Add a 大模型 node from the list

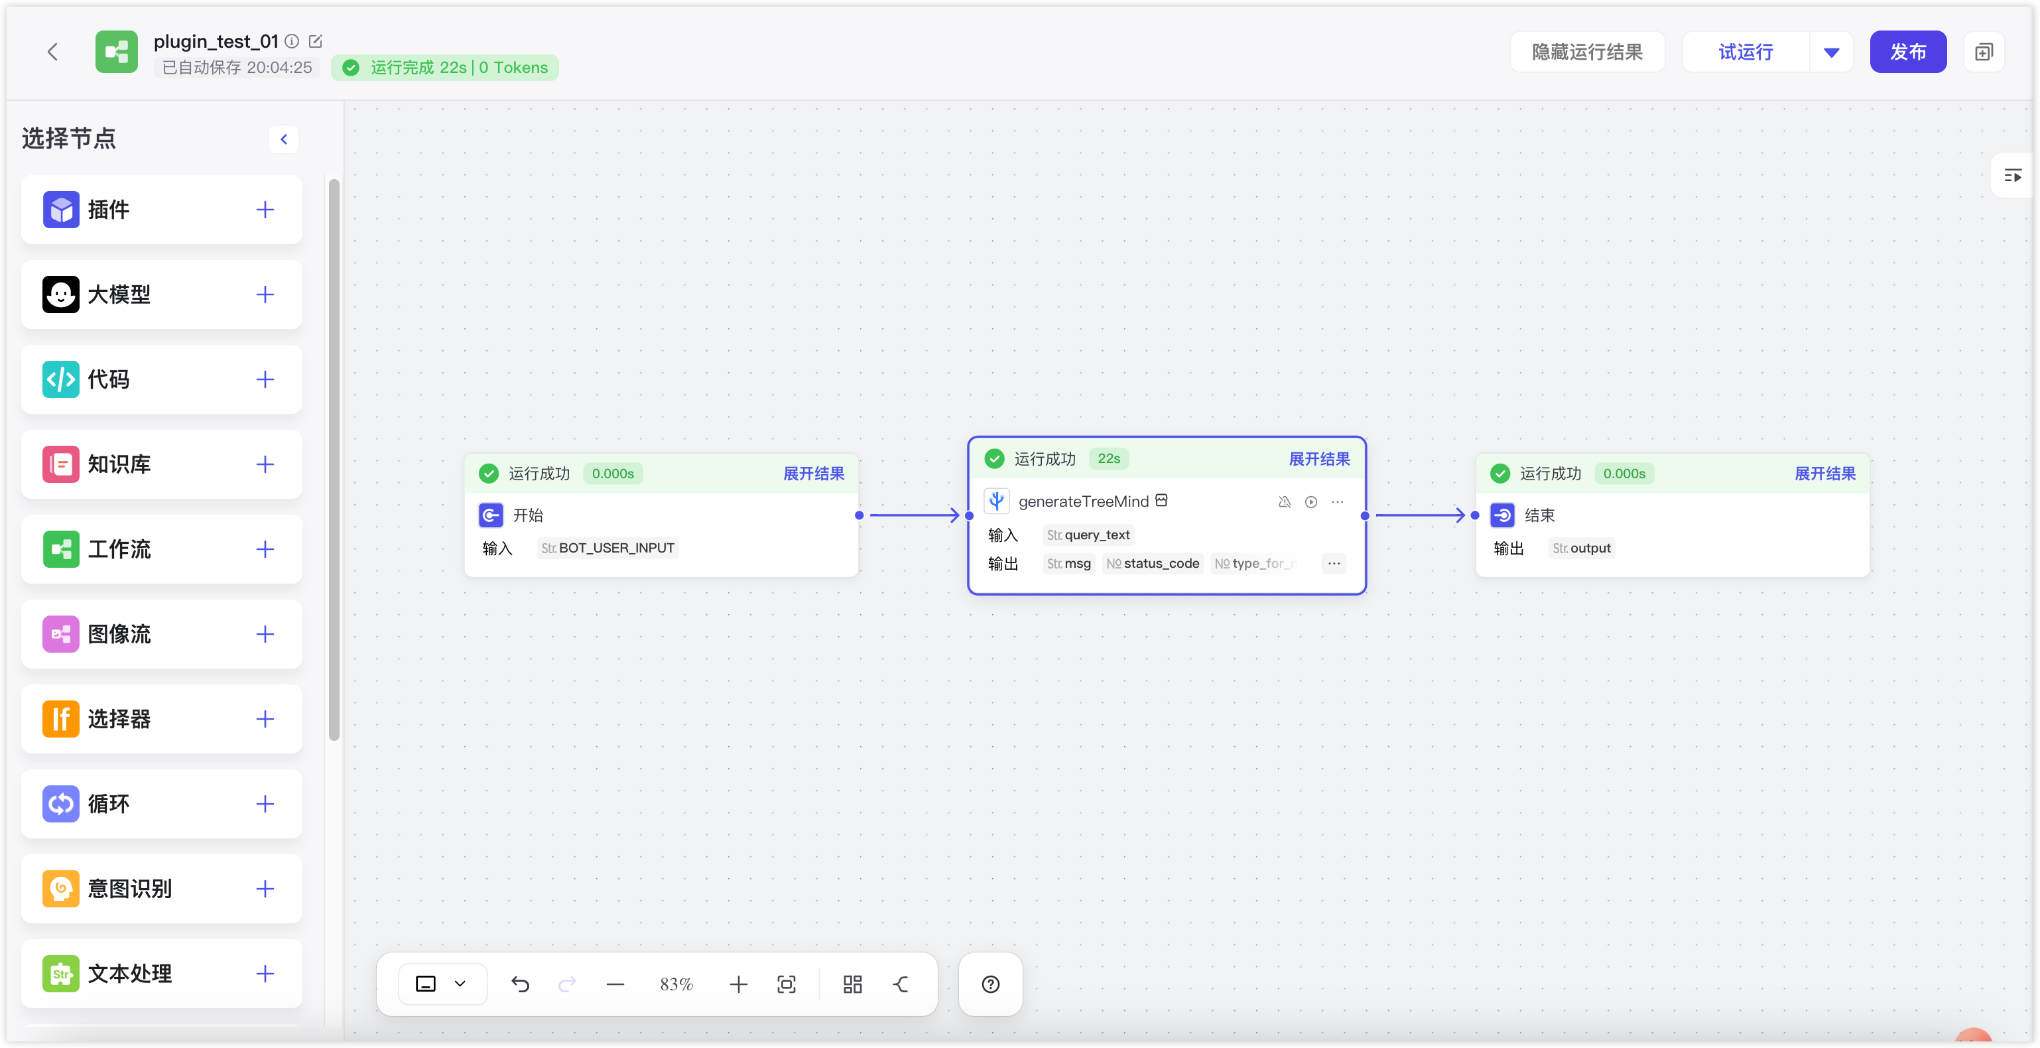tap(265, 295)
